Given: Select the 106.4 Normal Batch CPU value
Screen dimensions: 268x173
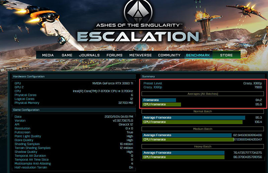Looking at the screenshot, I should (258, 122).
